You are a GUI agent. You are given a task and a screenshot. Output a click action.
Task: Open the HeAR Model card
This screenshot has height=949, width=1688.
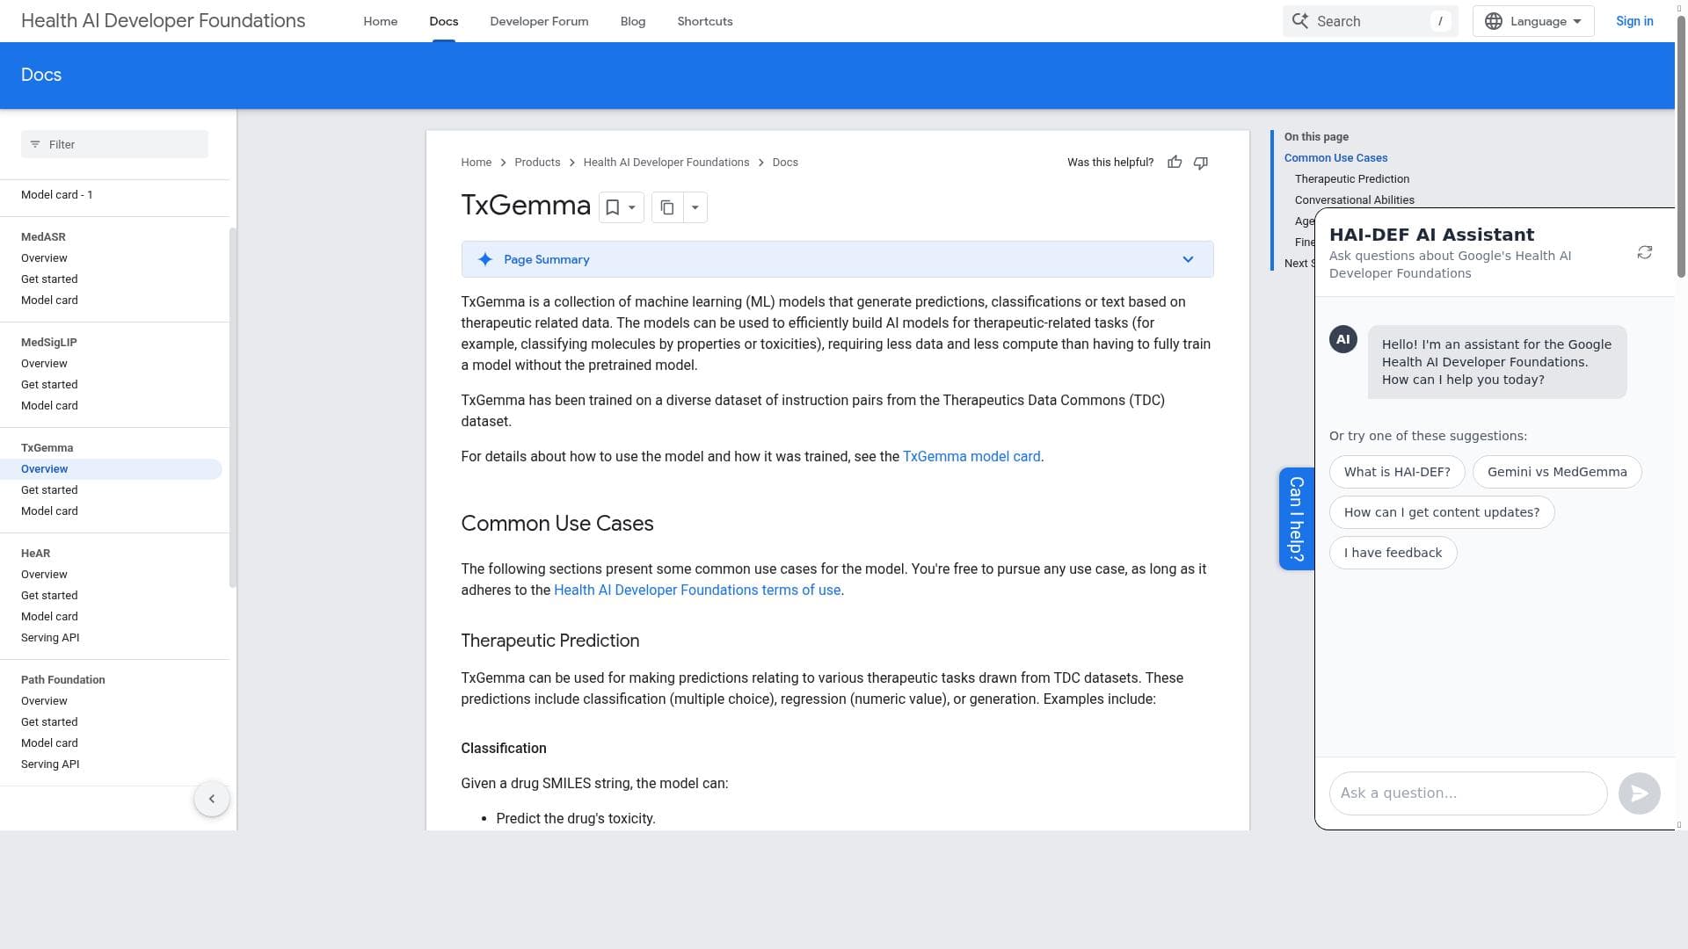click(49, 617)
